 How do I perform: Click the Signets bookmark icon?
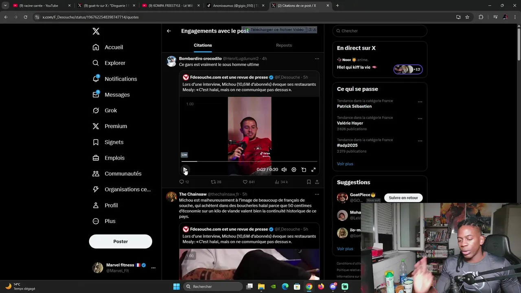coord(96,142)
